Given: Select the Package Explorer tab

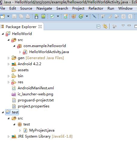Looking at the screenshot, I should click(x=21, y=27).
